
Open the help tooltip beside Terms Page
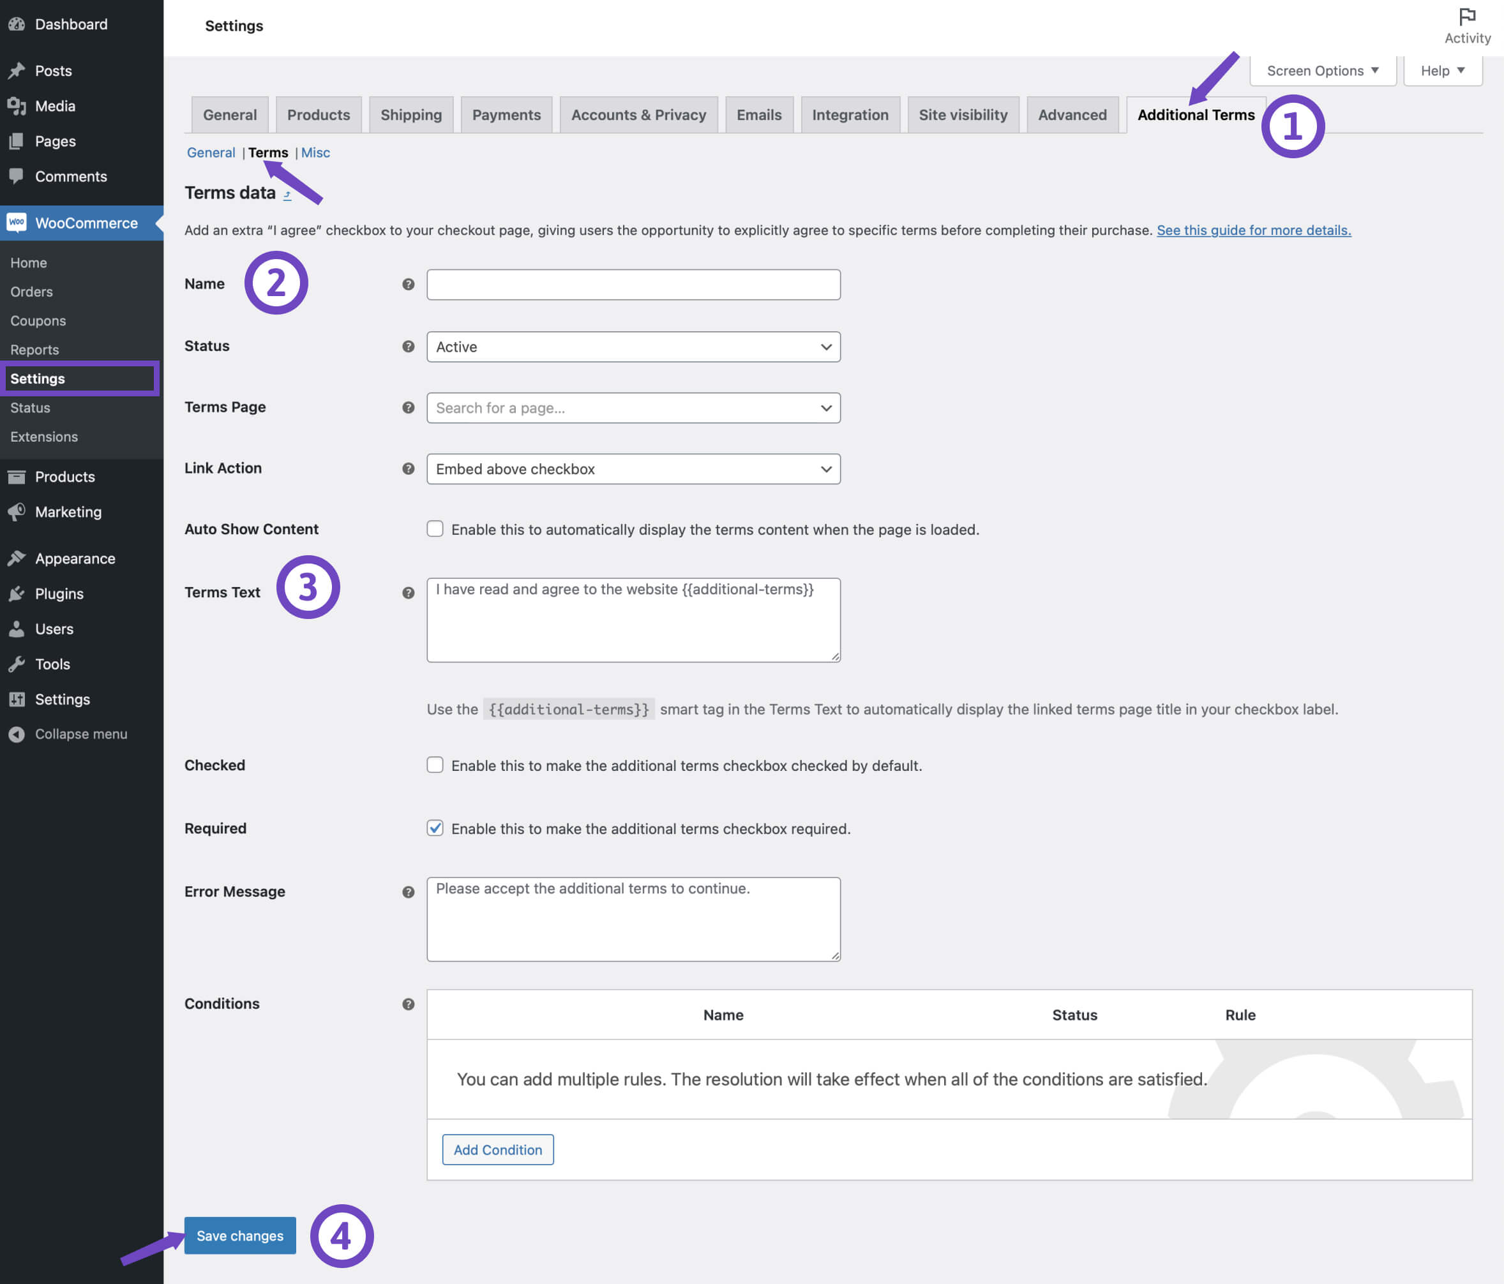[x=409, y=407]
